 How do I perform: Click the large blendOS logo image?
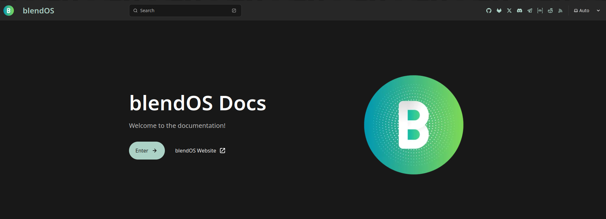414,125
